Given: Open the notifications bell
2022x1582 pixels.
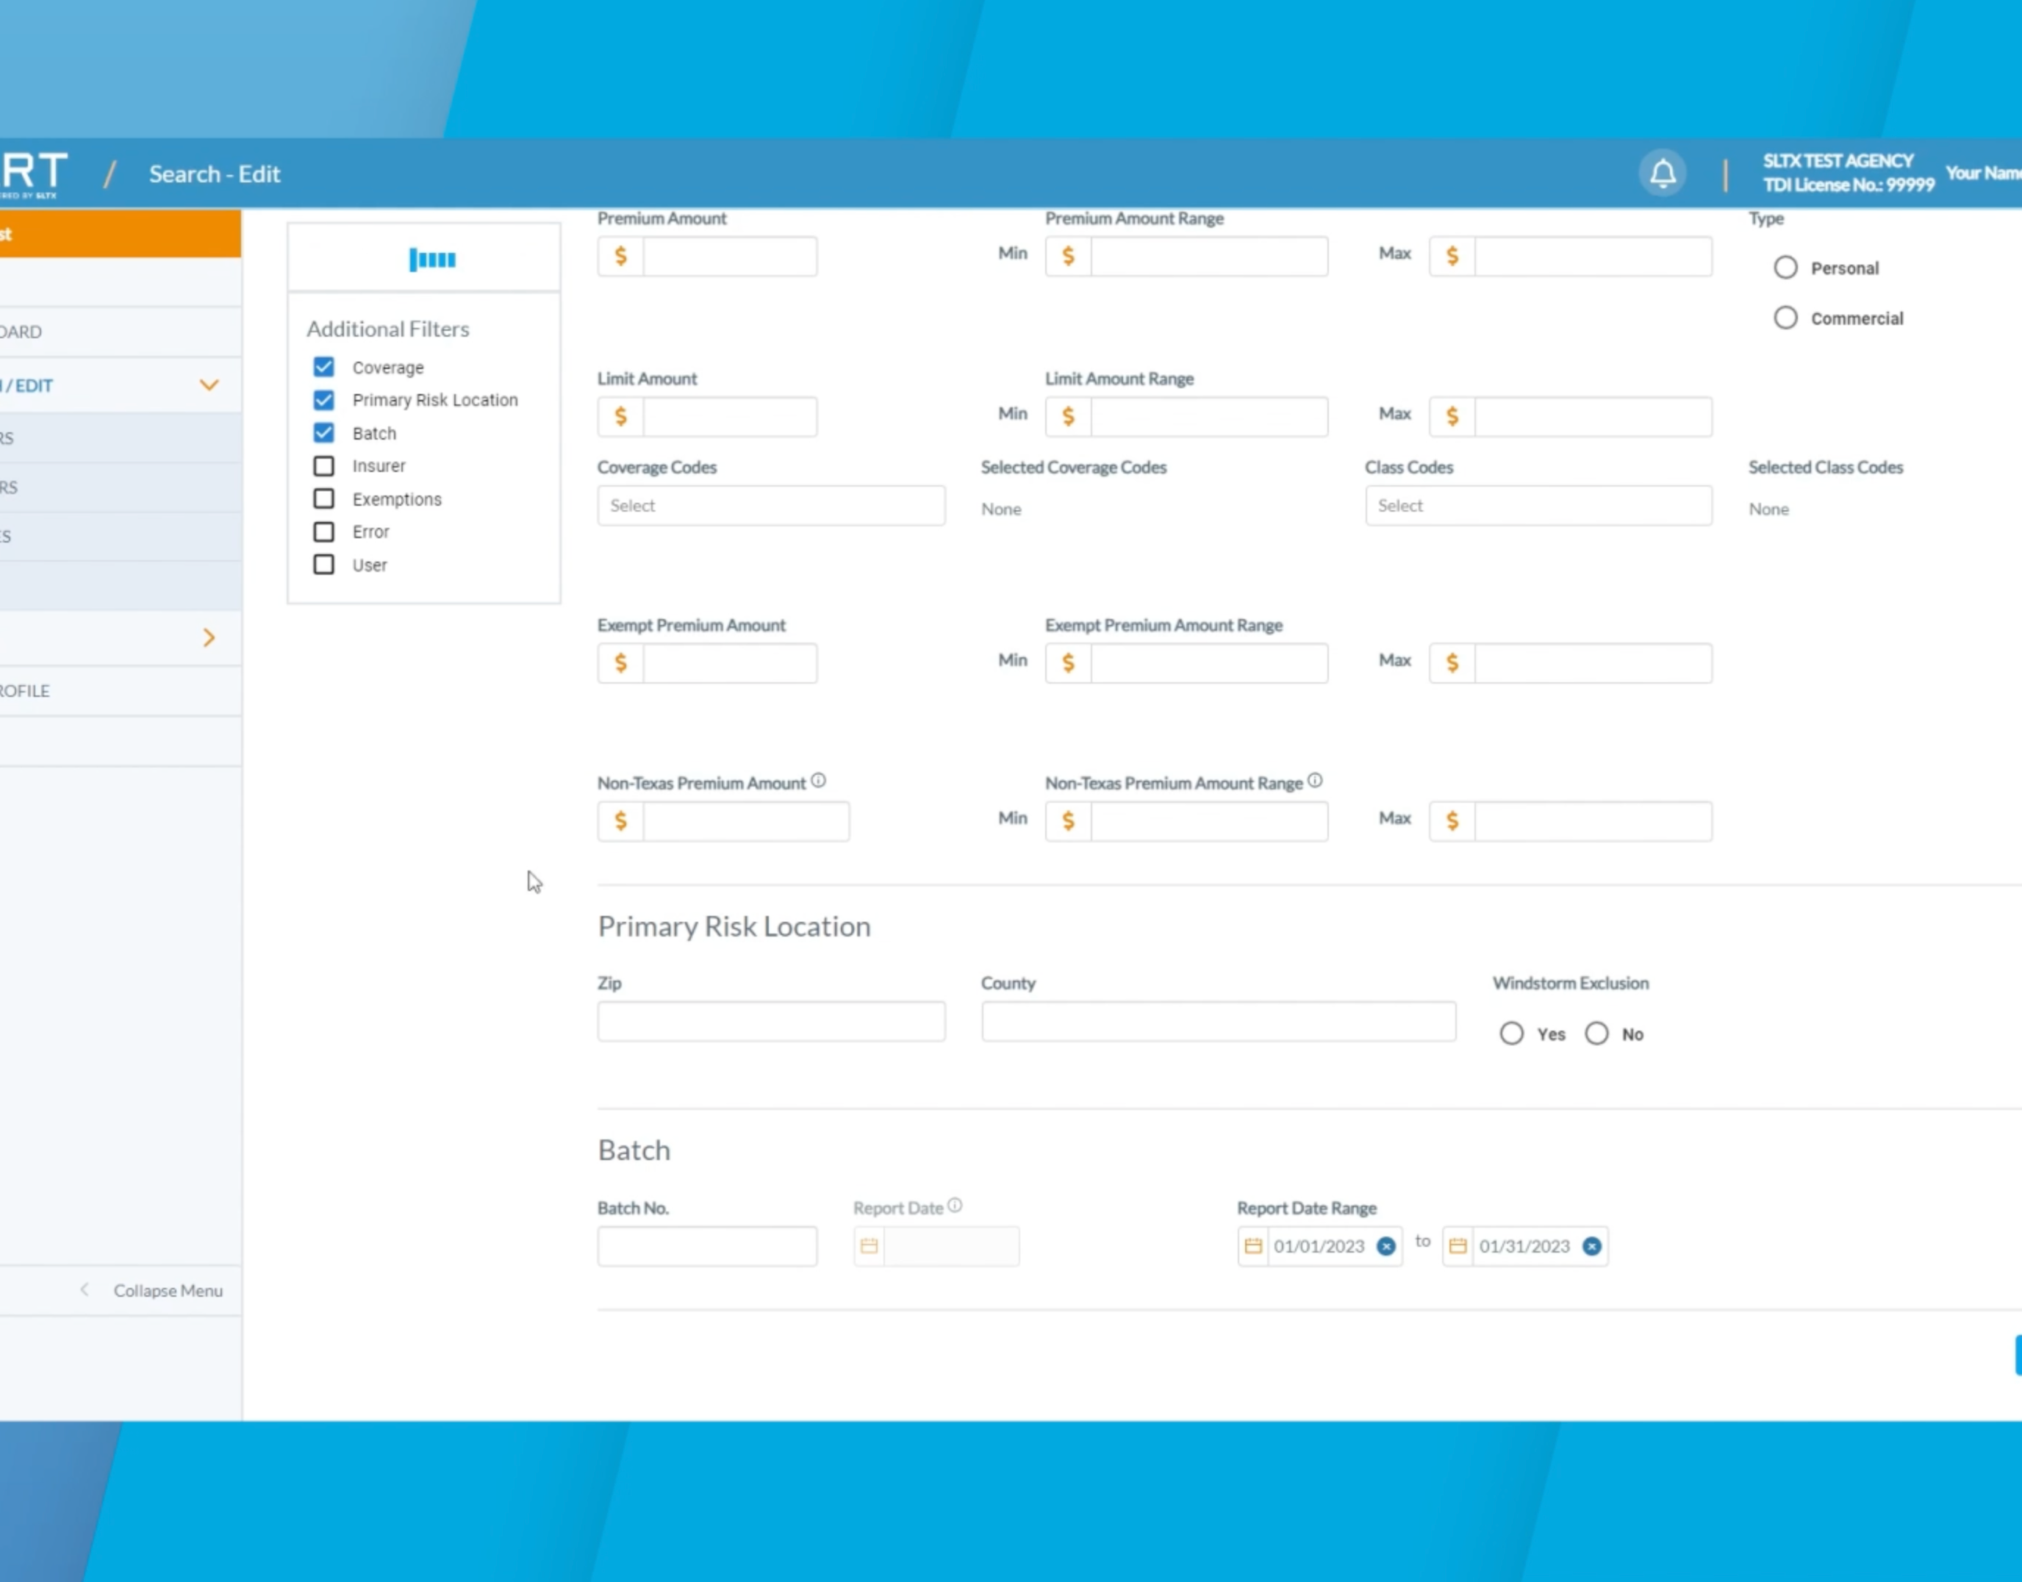Looking at the screenshot, I should pos(1663,173).
